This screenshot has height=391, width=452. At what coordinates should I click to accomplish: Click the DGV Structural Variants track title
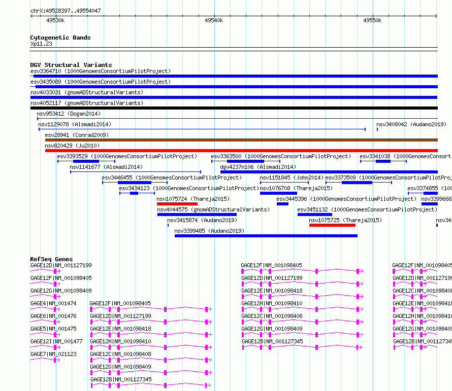point(71,65)
